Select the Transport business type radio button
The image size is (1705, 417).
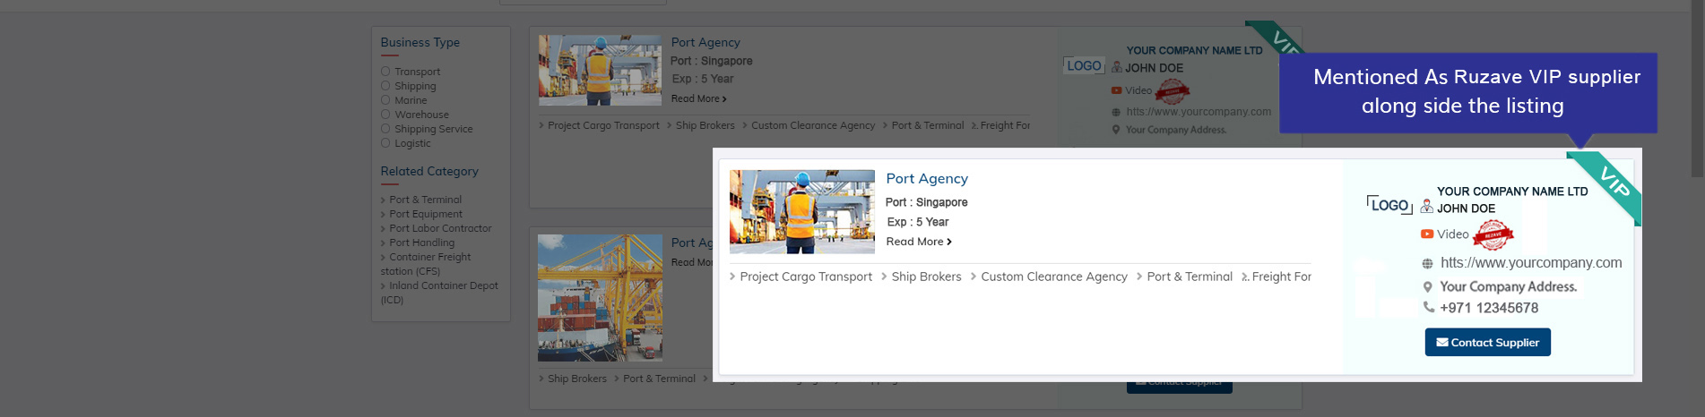click(385, 72)
